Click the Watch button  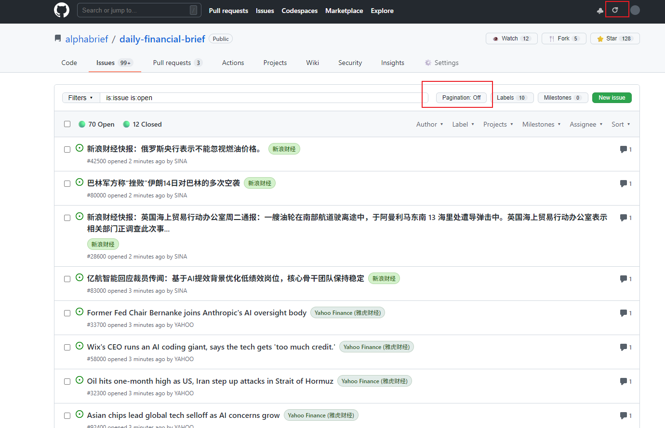[x=511, y=39]
